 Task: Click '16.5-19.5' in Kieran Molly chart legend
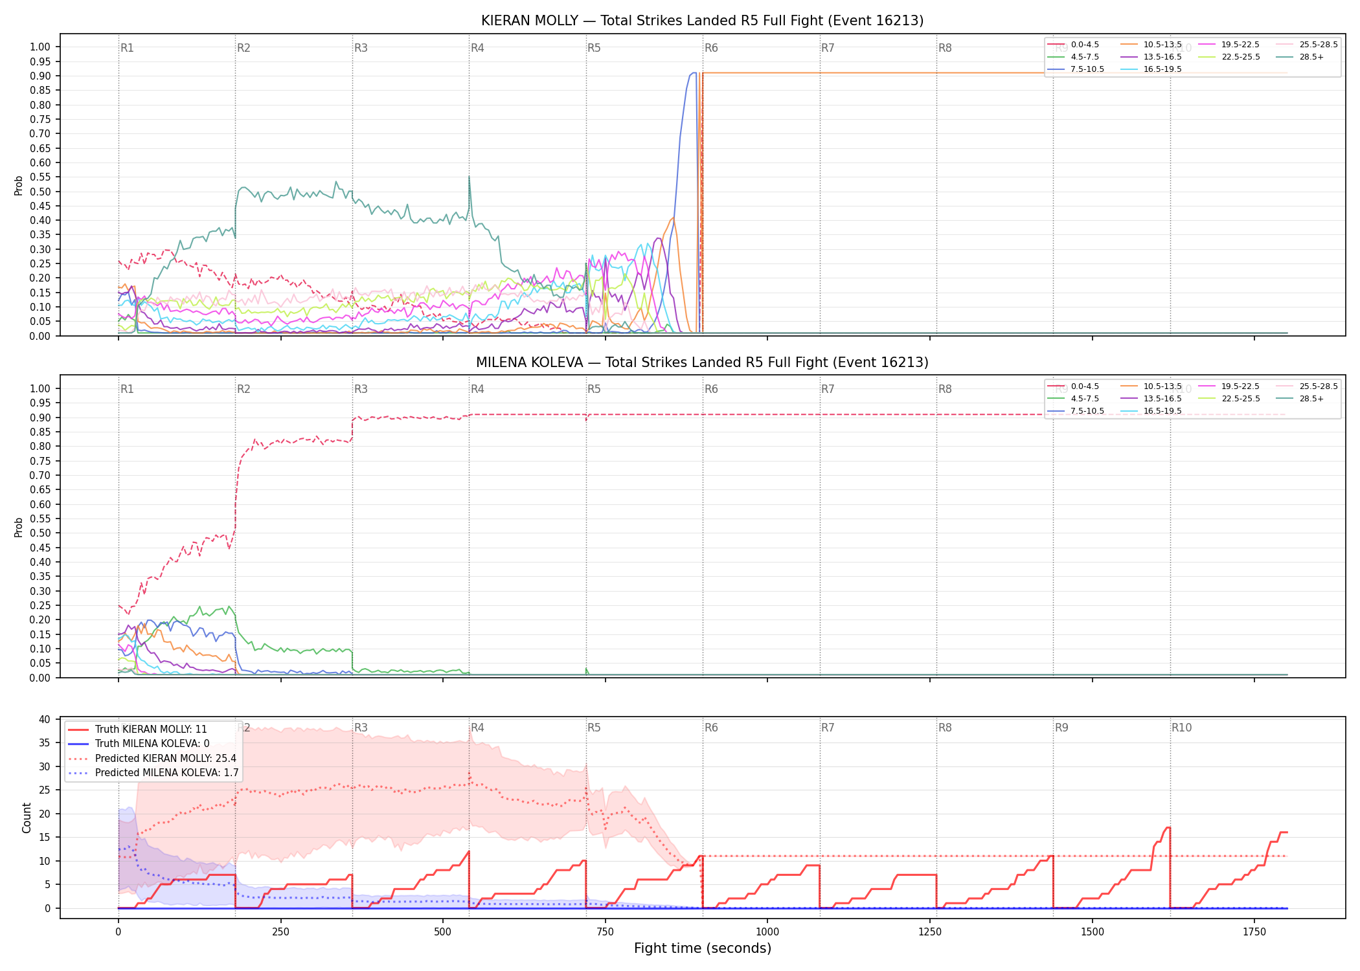click(x=1162, y=69)
